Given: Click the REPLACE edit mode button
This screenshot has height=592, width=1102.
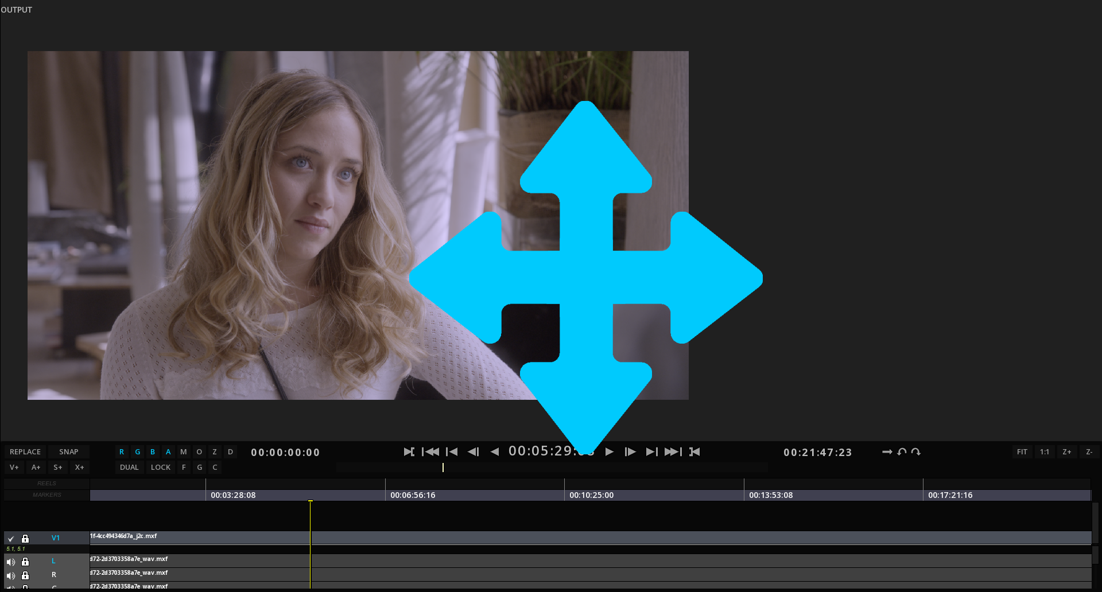Looking at the screenshot, I should click(x=25, y=452).
